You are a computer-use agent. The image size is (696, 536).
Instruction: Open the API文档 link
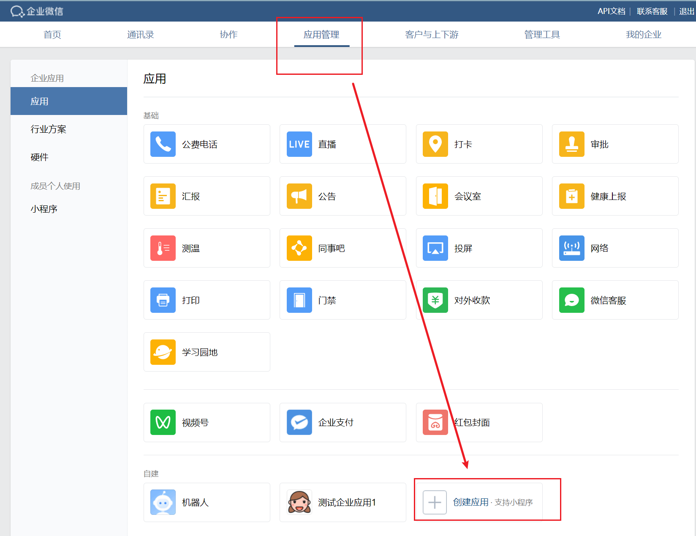[611, 11]
